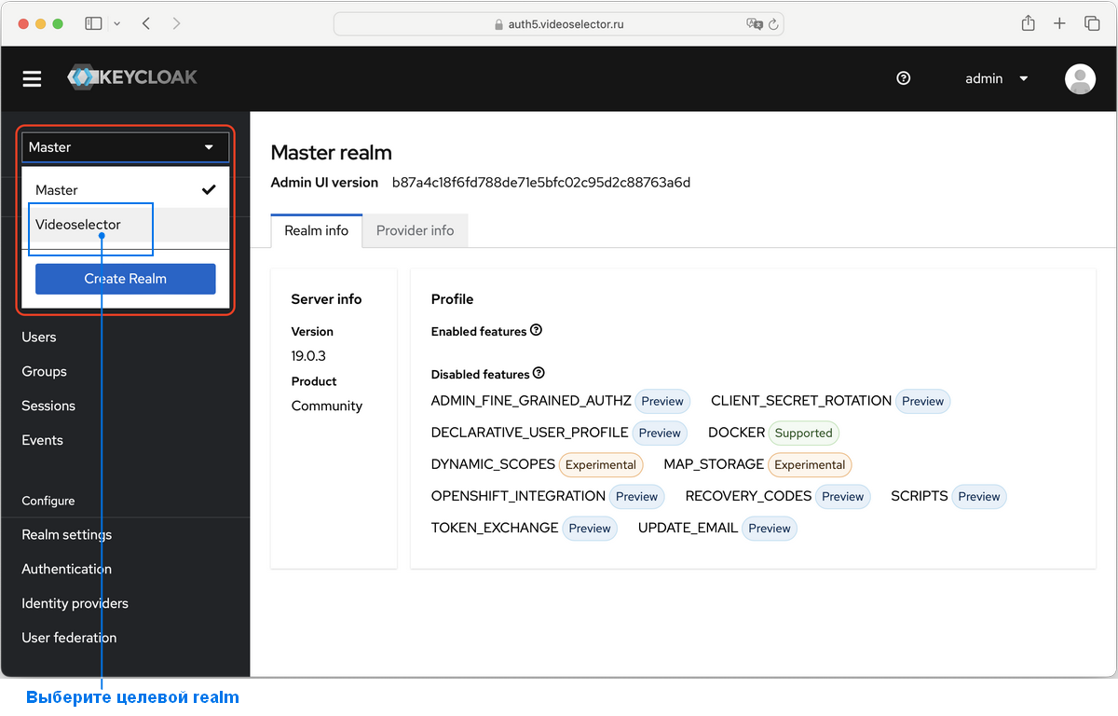Click the Keycloak logo
This screenshot has width=1118, height=716.
[x=132, y=77]
